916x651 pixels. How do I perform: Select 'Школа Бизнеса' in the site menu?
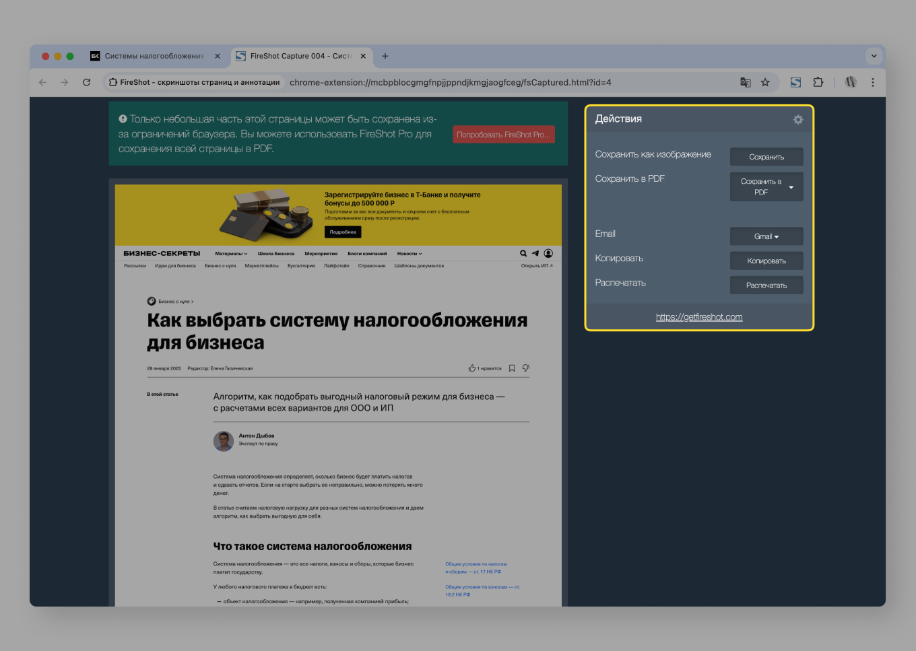click(275, 253)
